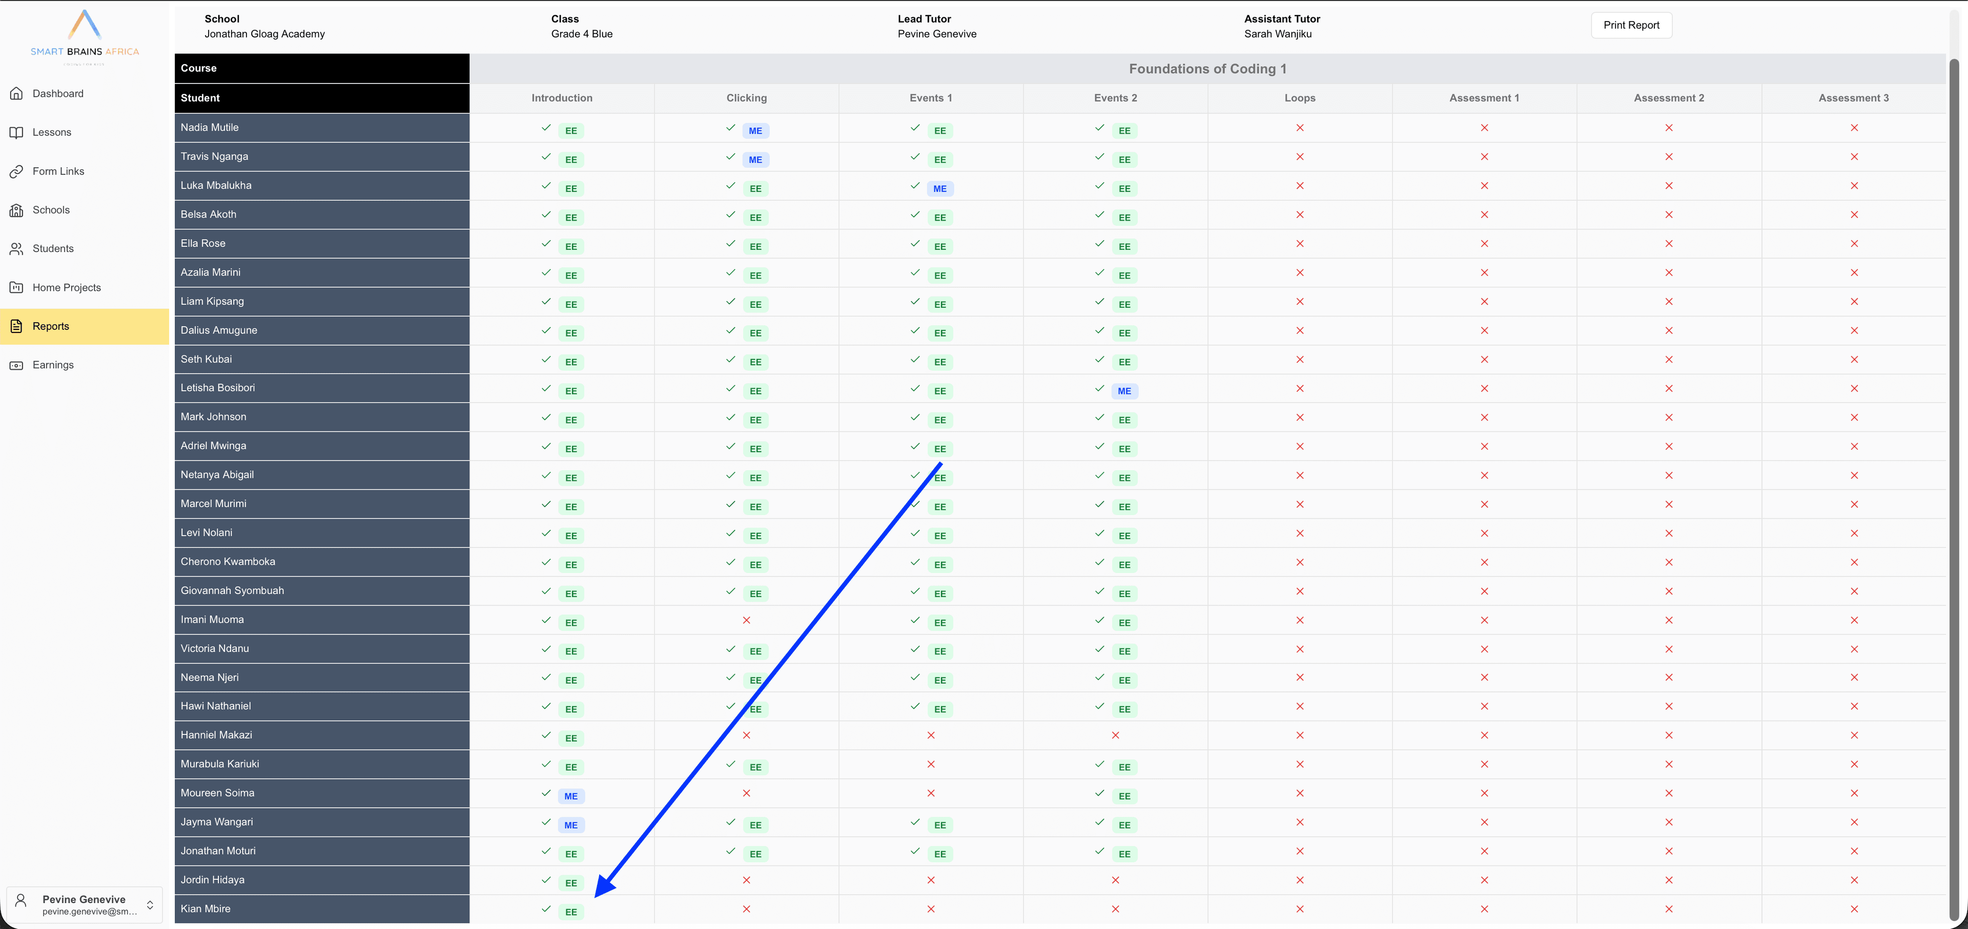Click Luka Mbalukha's Events 1 ME badge
Viewport: 1968px width, 929px height.
[940, 188]
